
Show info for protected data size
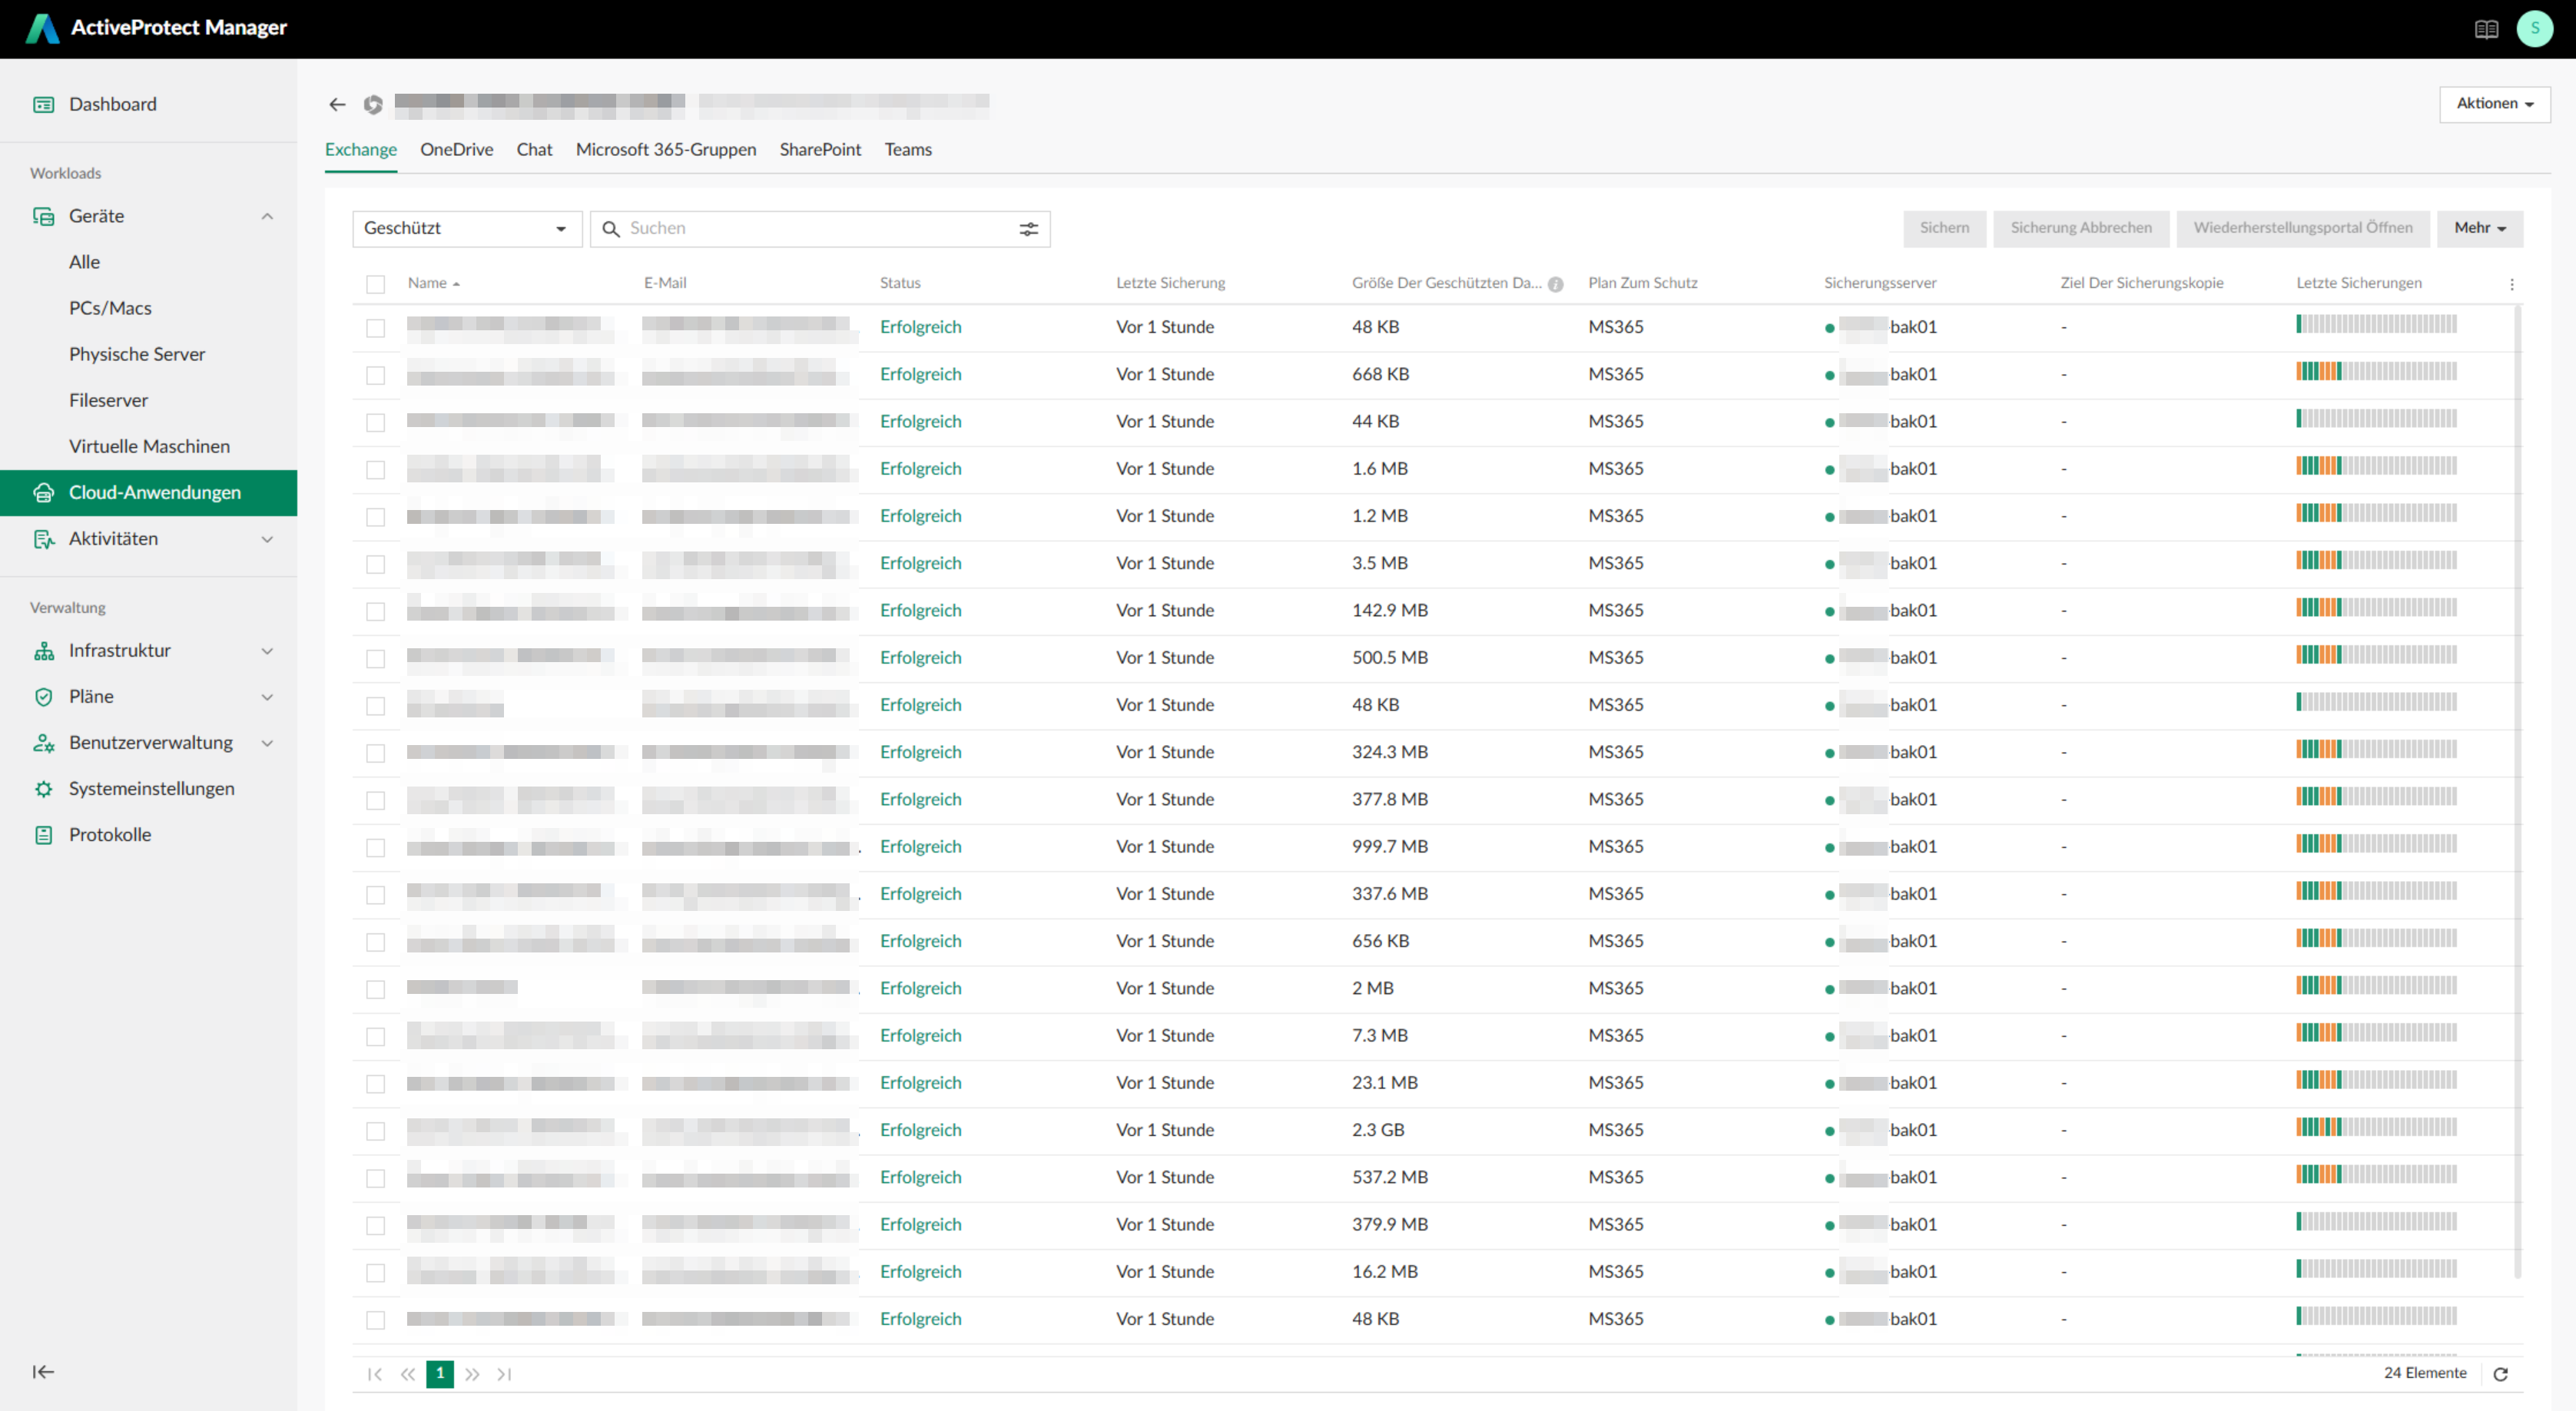click(1555, 284)
